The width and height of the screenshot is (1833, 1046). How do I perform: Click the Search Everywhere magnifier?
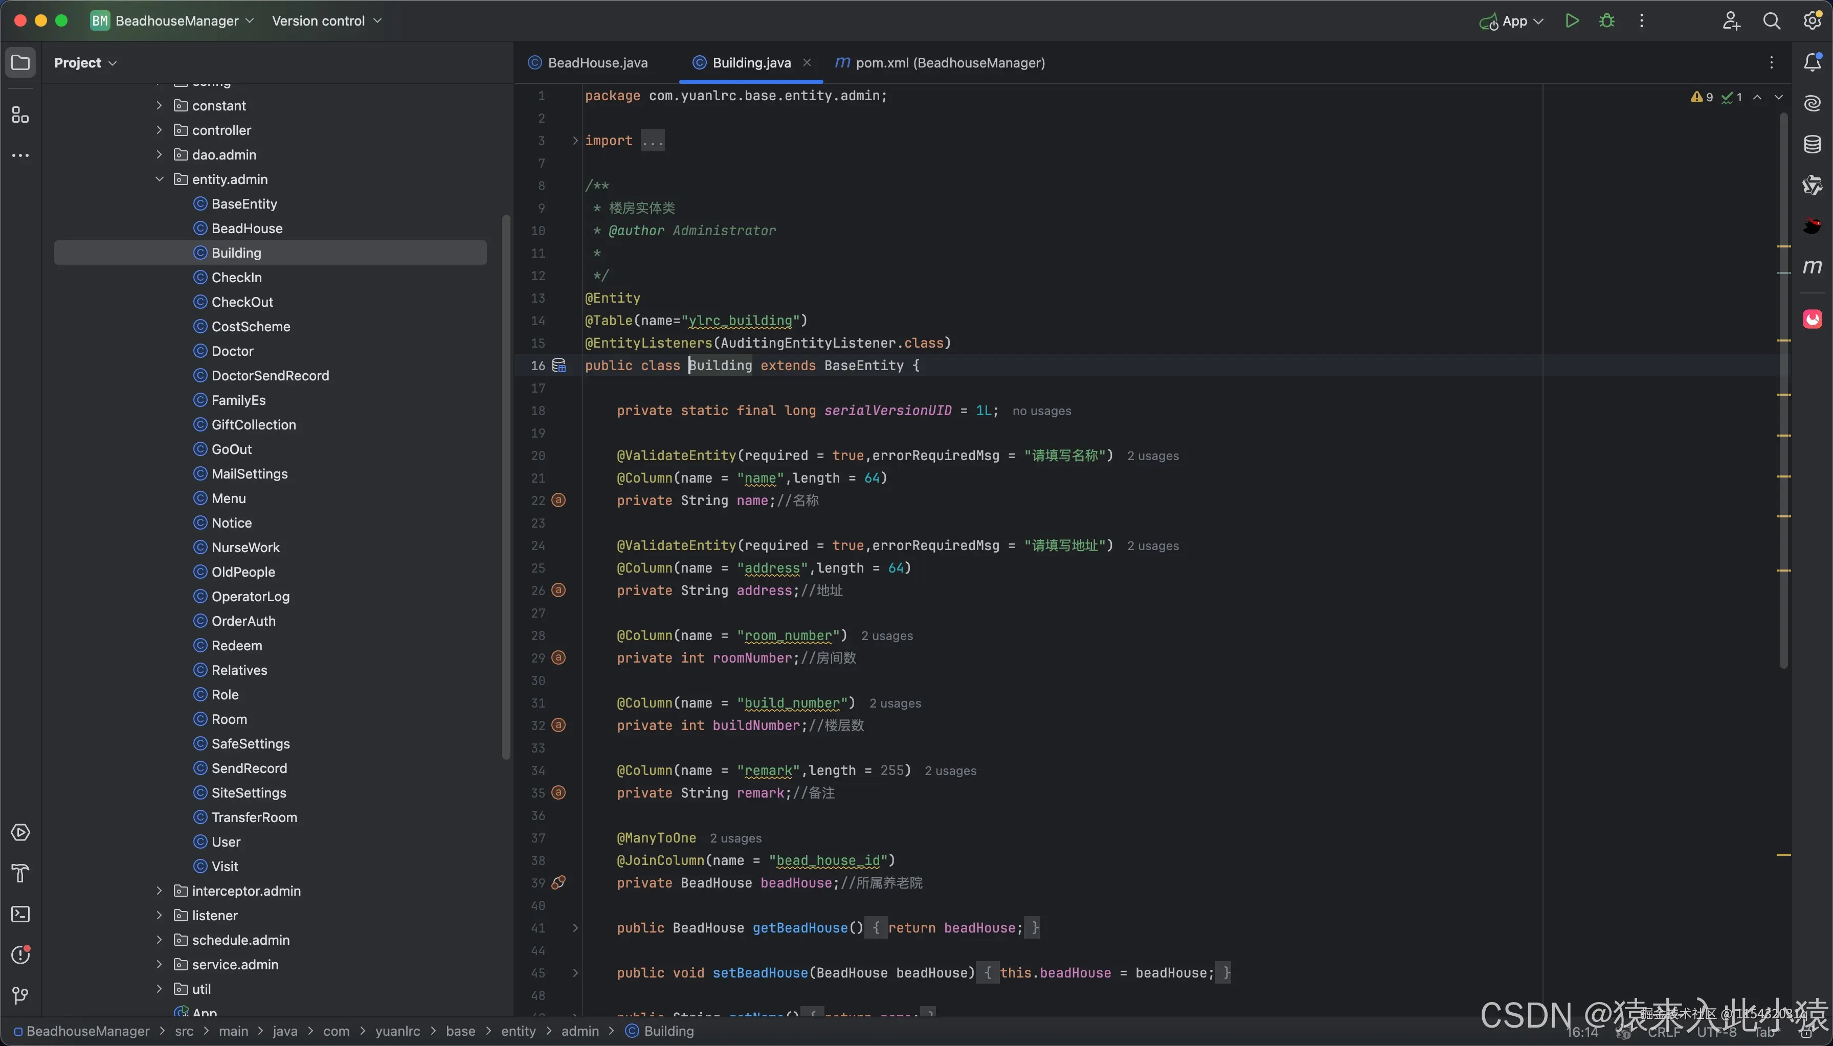coord(1771,21)
